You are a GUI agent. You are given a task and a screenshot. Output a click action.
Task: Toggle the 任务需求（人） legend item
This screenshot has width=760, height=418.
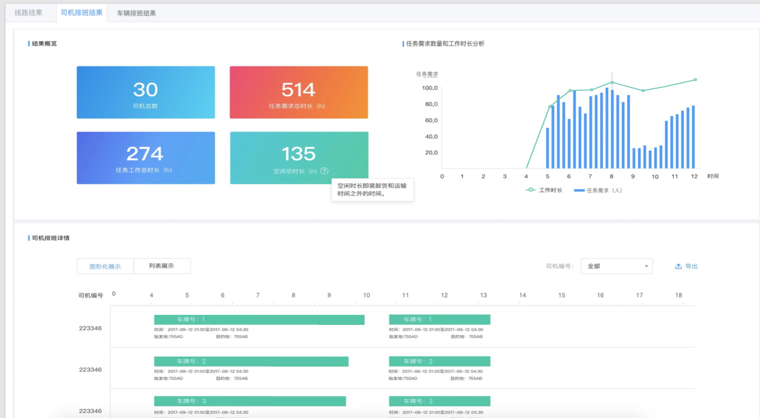coord(598,190)
